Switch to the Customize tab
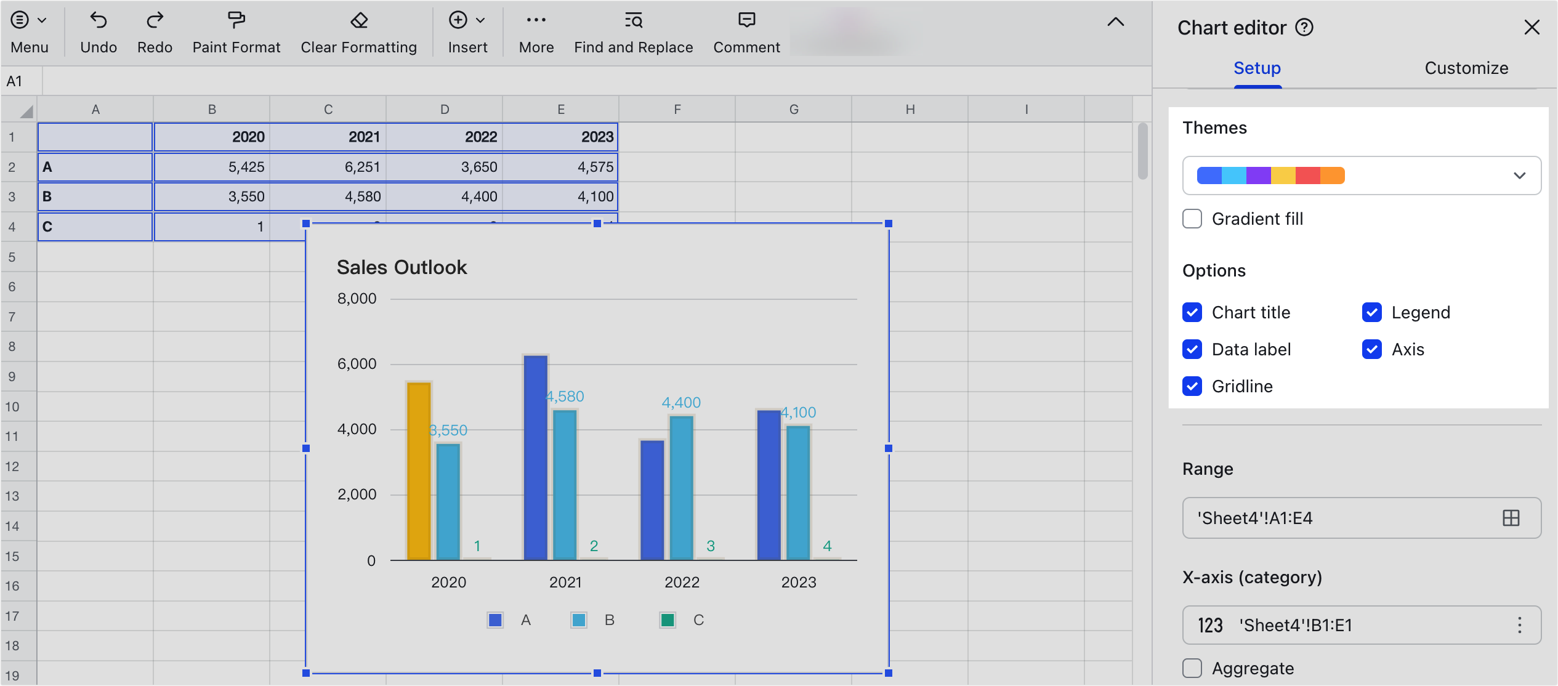 (x=1466, y=68)
